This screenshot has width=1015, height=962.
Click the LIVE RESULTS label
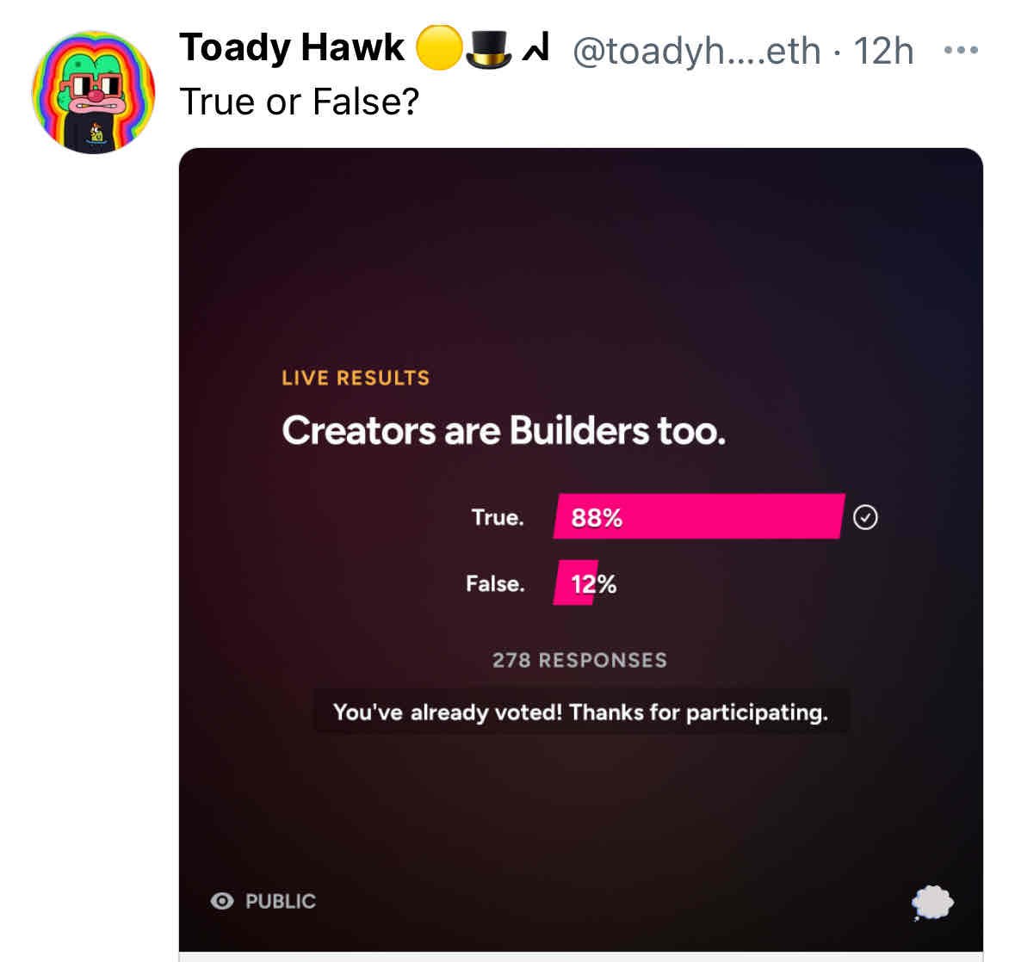click(355, 377)
